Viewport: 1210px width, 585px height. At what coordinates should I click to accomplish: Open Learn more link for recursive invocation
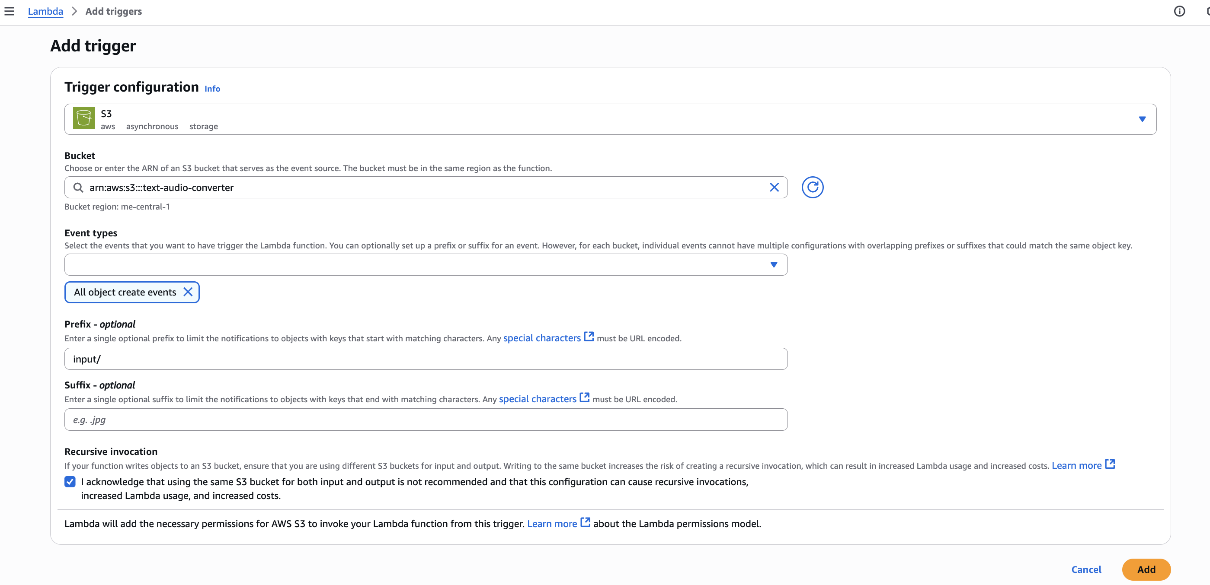(x=1076, y=466)
